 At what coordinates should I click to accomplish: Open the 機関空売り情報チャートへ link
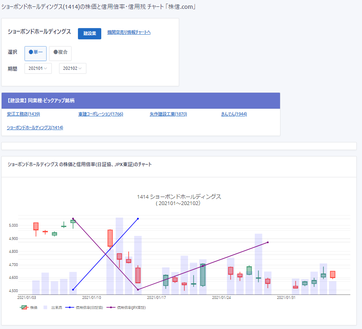pyautogui.click(x=129, y=32)
